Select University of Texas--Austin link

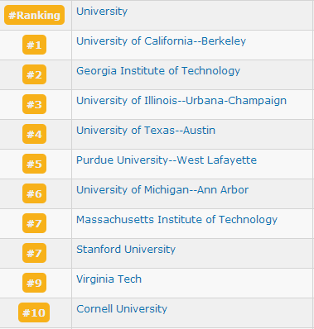tap(146, 131)
